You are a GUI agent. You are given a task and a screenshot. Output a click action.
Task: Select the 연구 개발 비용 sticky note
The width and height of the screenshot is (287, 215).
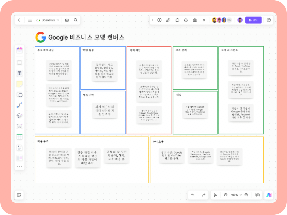pyautogui.click(x=88, y=158)
